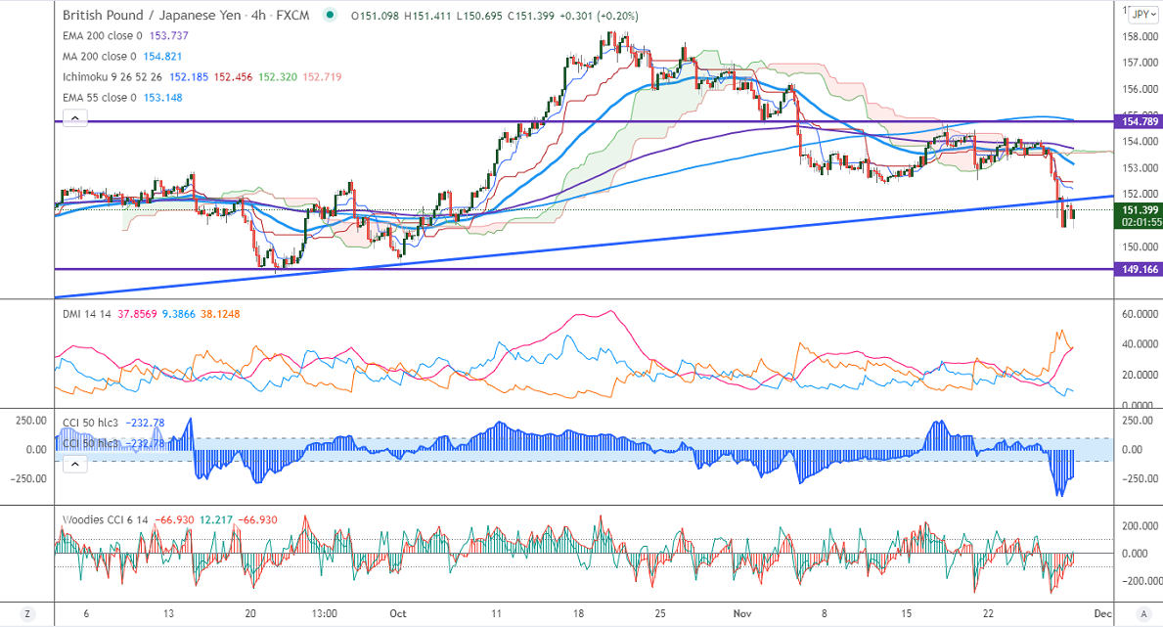Open the JPY currency dropdown
1163x627 pixels.
click(x=1144, y=14)
